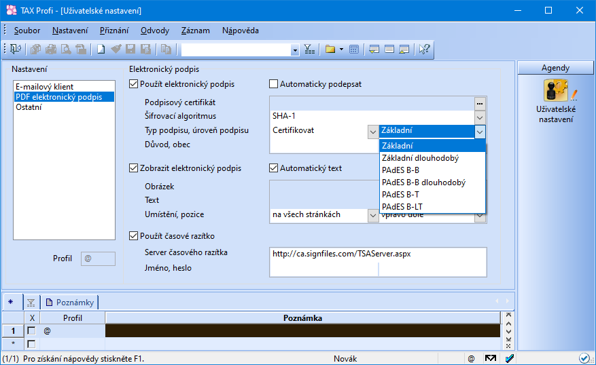Click the grayed checkmark toolbar icon
596x365 pixels.
(x=116, y=50)
